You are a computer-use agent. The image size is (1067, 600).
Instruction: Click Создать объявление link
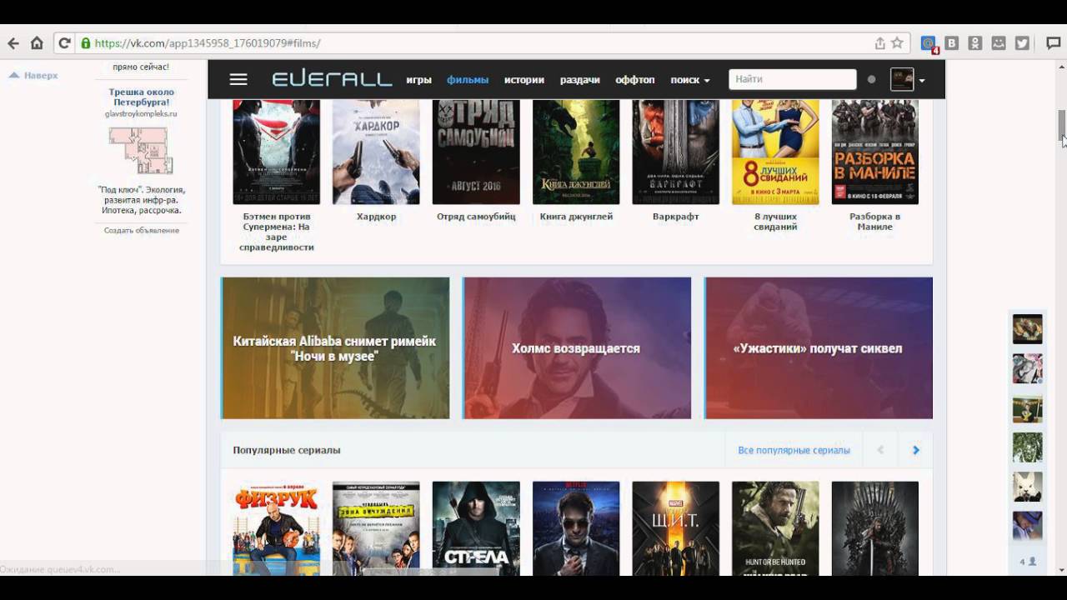tap(142, 230)
